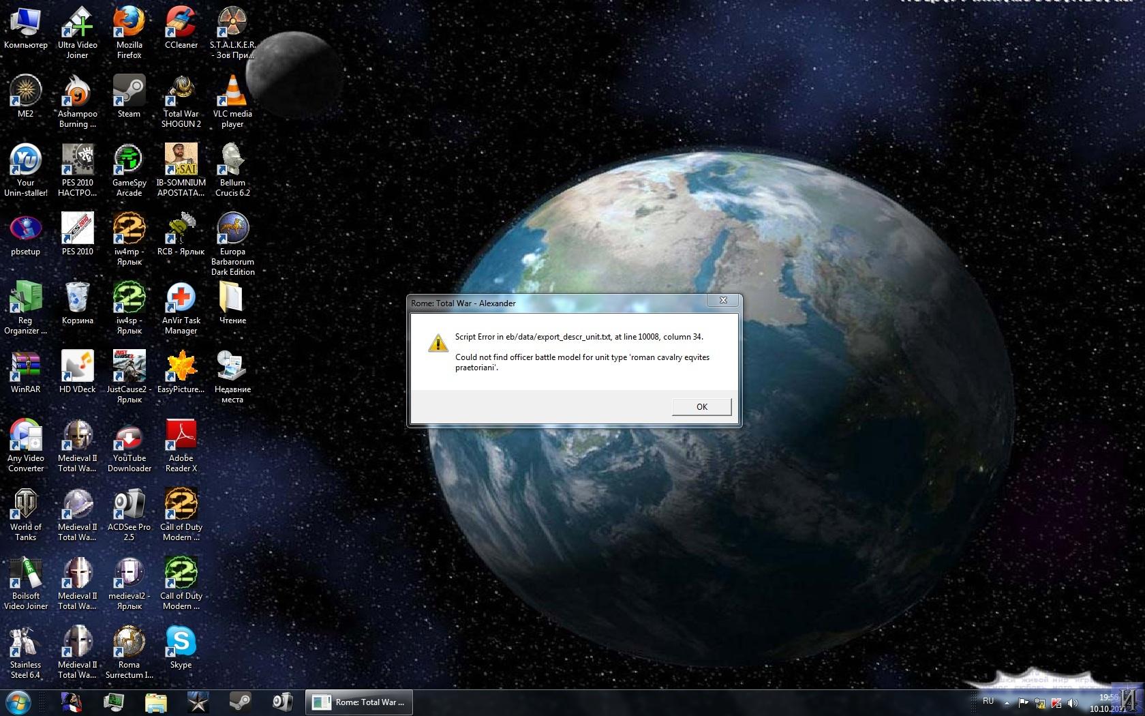Close the Rome: Total War - Alexander dialog
The image size is (1145, 716).
tap(723, 300)
